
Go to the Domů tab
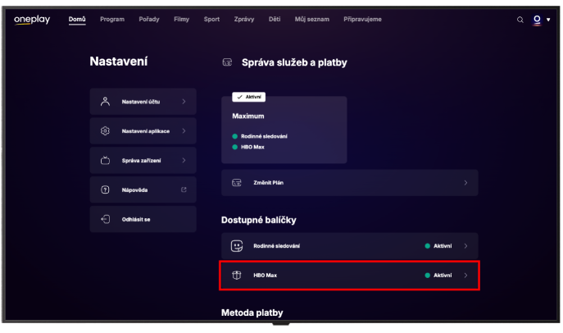77,20
